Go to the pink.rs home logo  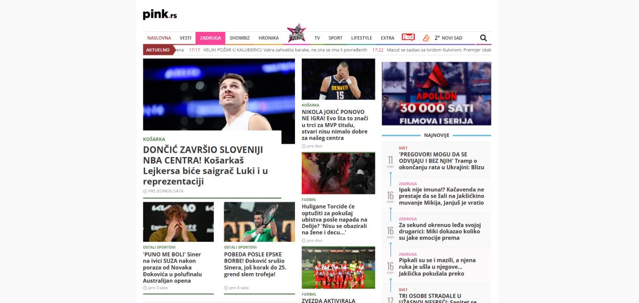tap(160, 14)
